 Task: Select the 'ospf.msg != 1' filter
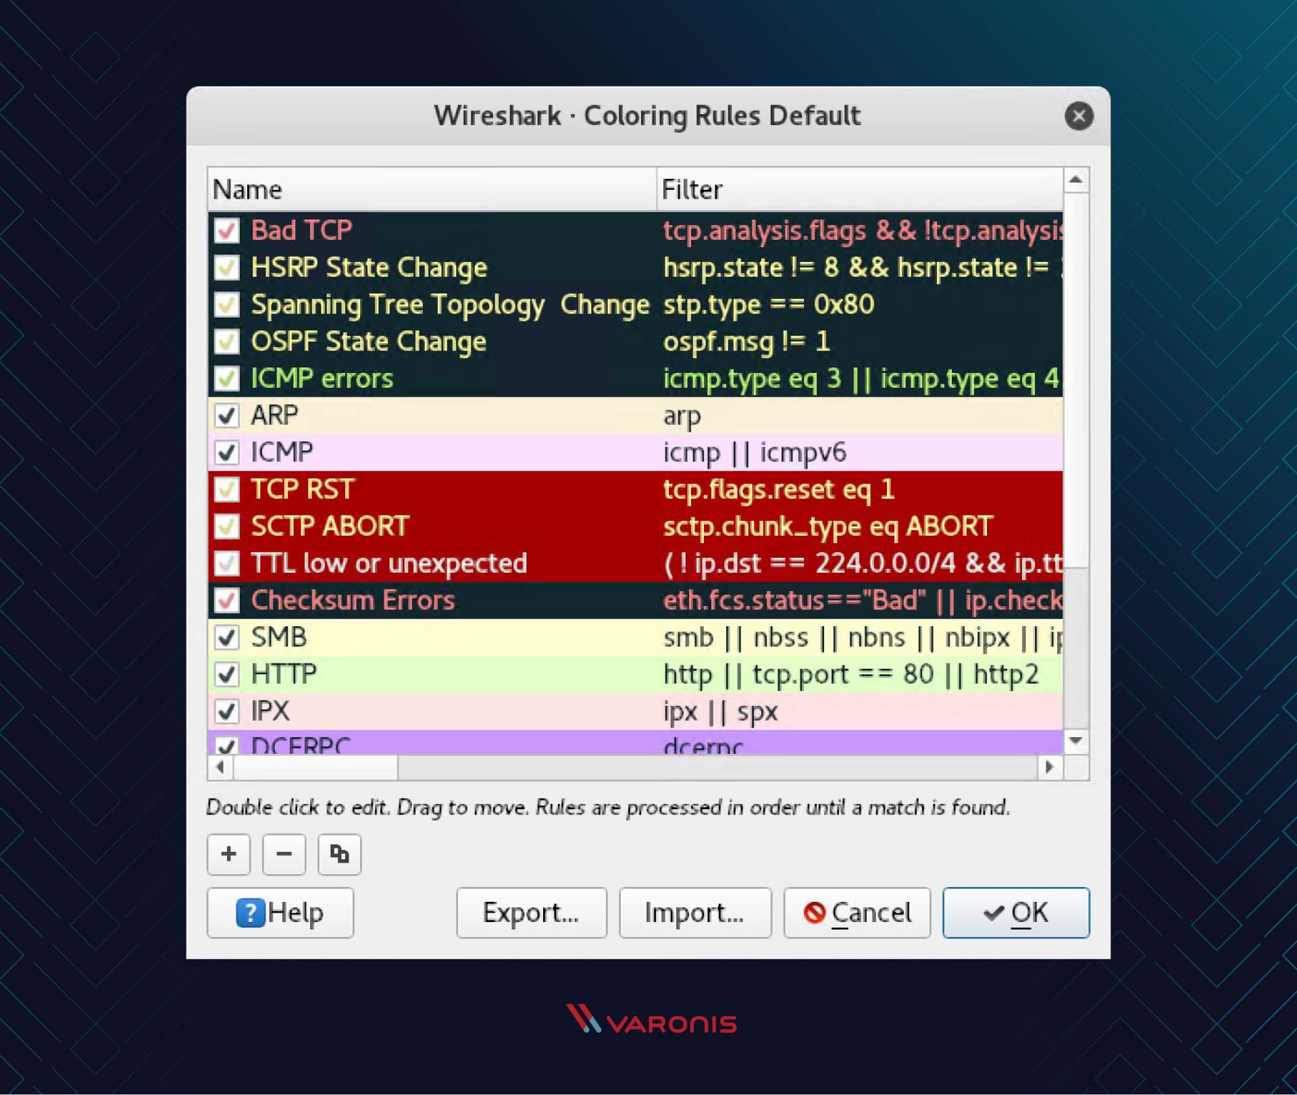pos(746,342)
